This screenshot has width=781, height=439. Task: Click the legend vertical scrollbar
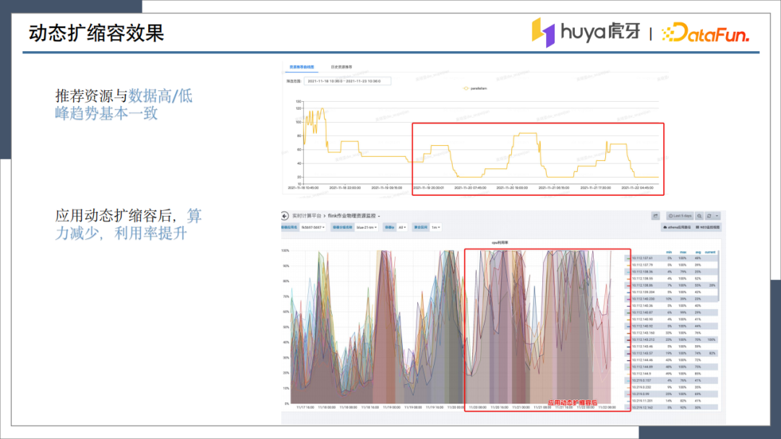719,277
